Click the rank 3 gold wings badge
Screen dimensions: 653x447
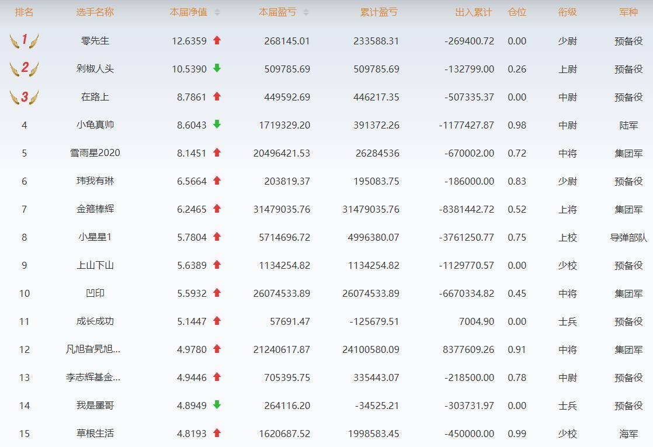24,96
